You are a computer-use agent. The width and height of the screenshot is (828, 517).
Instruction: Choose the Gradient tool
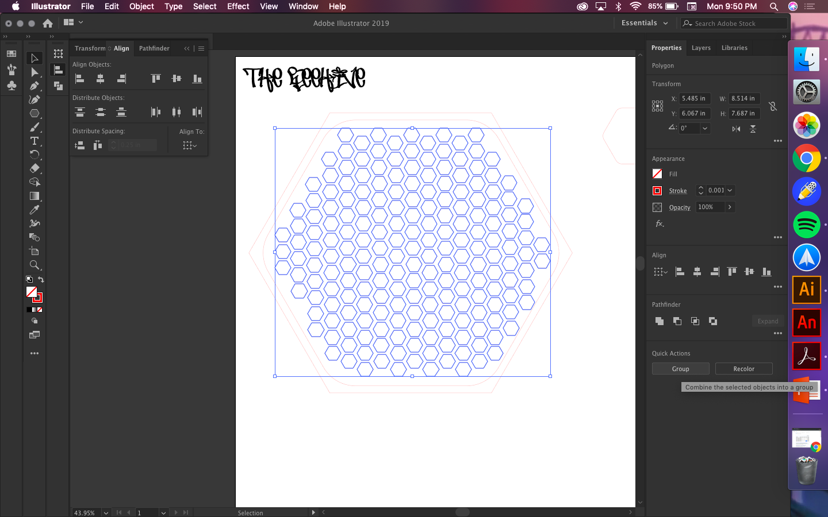coord(34,196)
